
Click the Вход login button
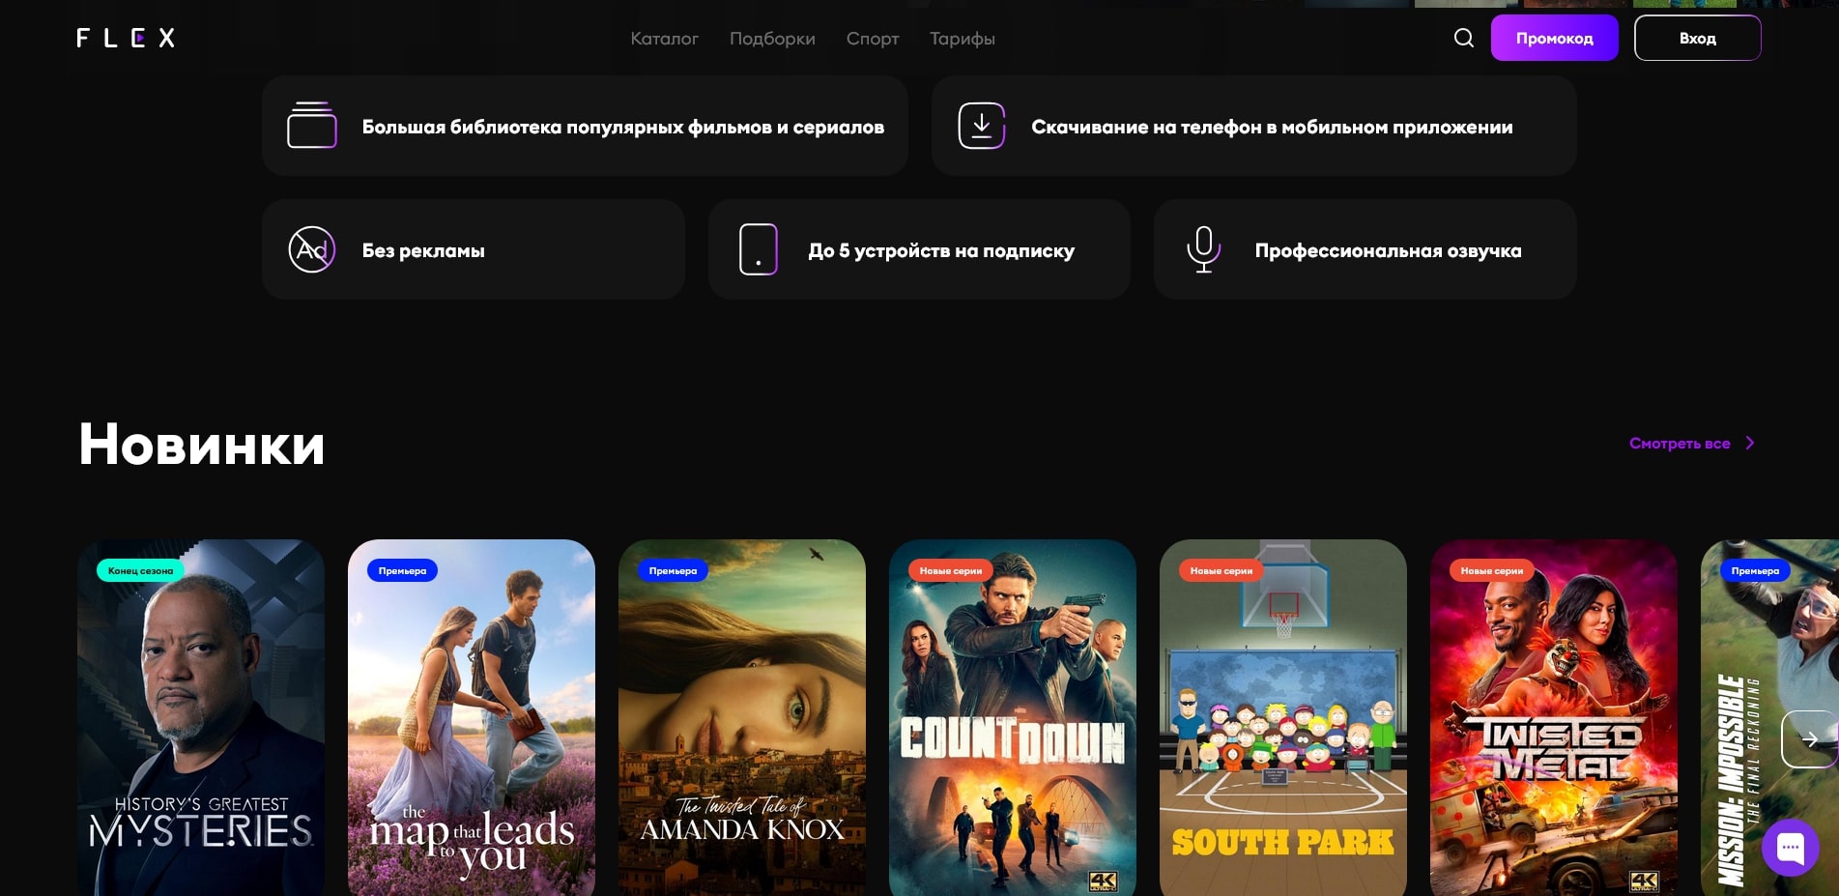pyautogui.click(x=1697, y=38)
